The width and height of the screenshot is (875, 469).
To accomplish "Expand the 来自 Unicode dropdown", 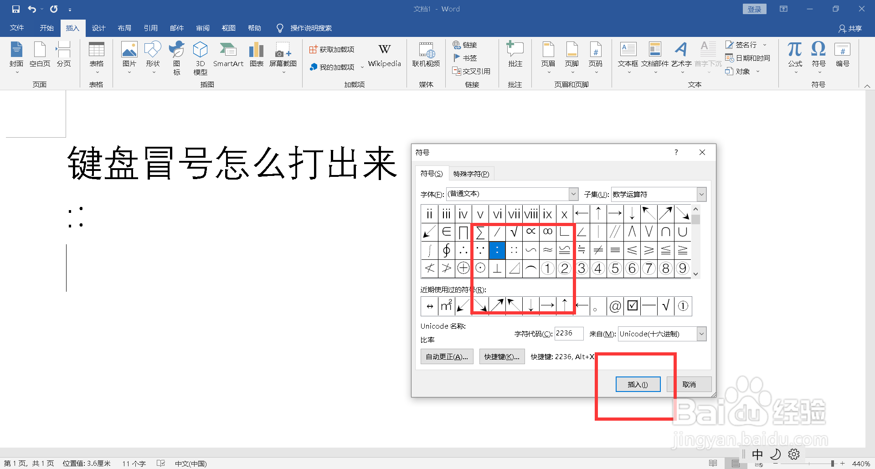I will [x=700, y=334].
